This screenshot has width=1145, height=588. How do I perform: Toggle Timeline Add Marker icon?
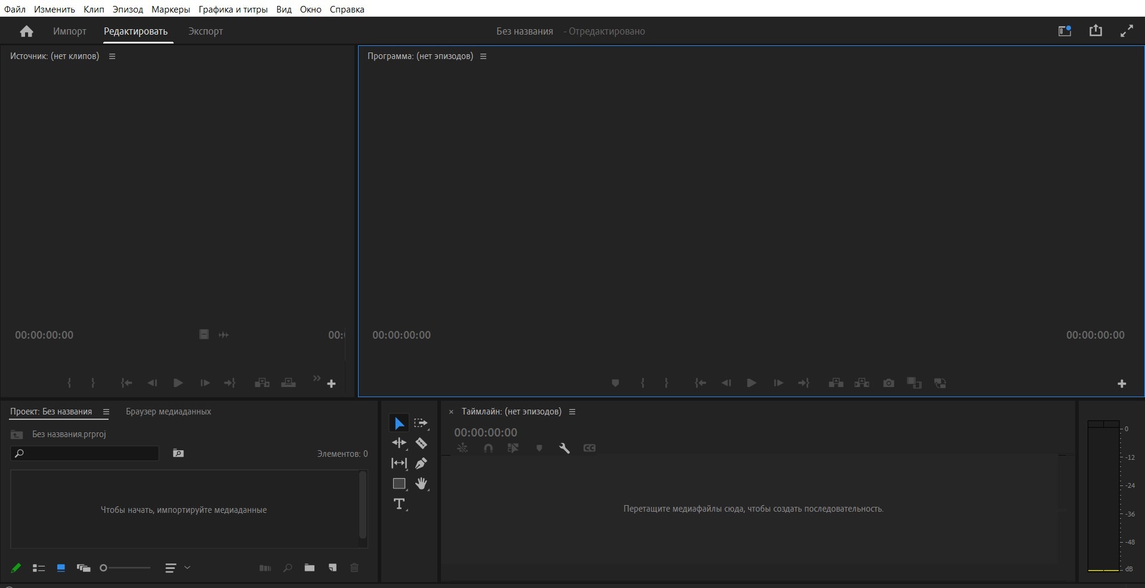coord(539,448)
